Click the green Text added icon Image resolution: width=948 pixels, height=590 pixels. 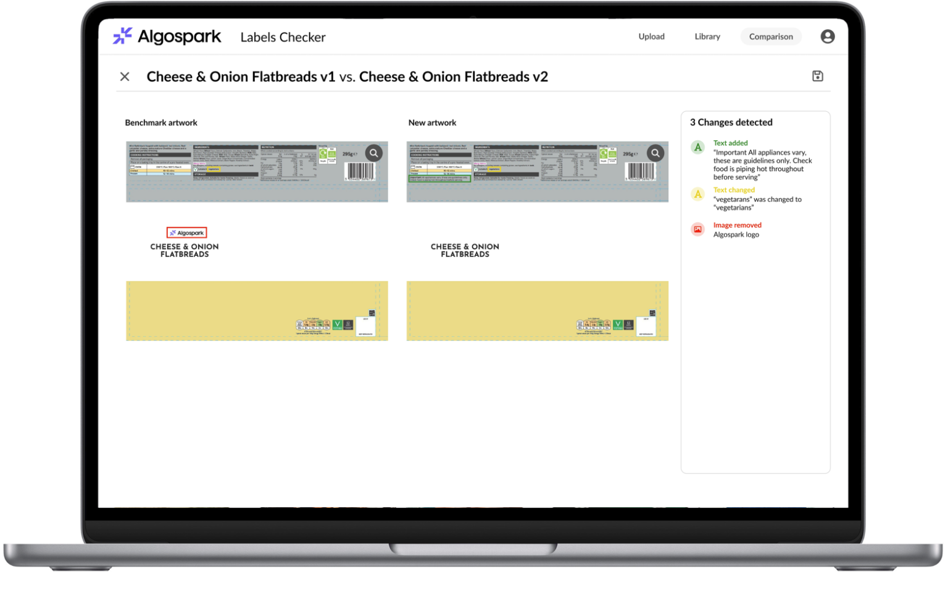coord(697,147)
